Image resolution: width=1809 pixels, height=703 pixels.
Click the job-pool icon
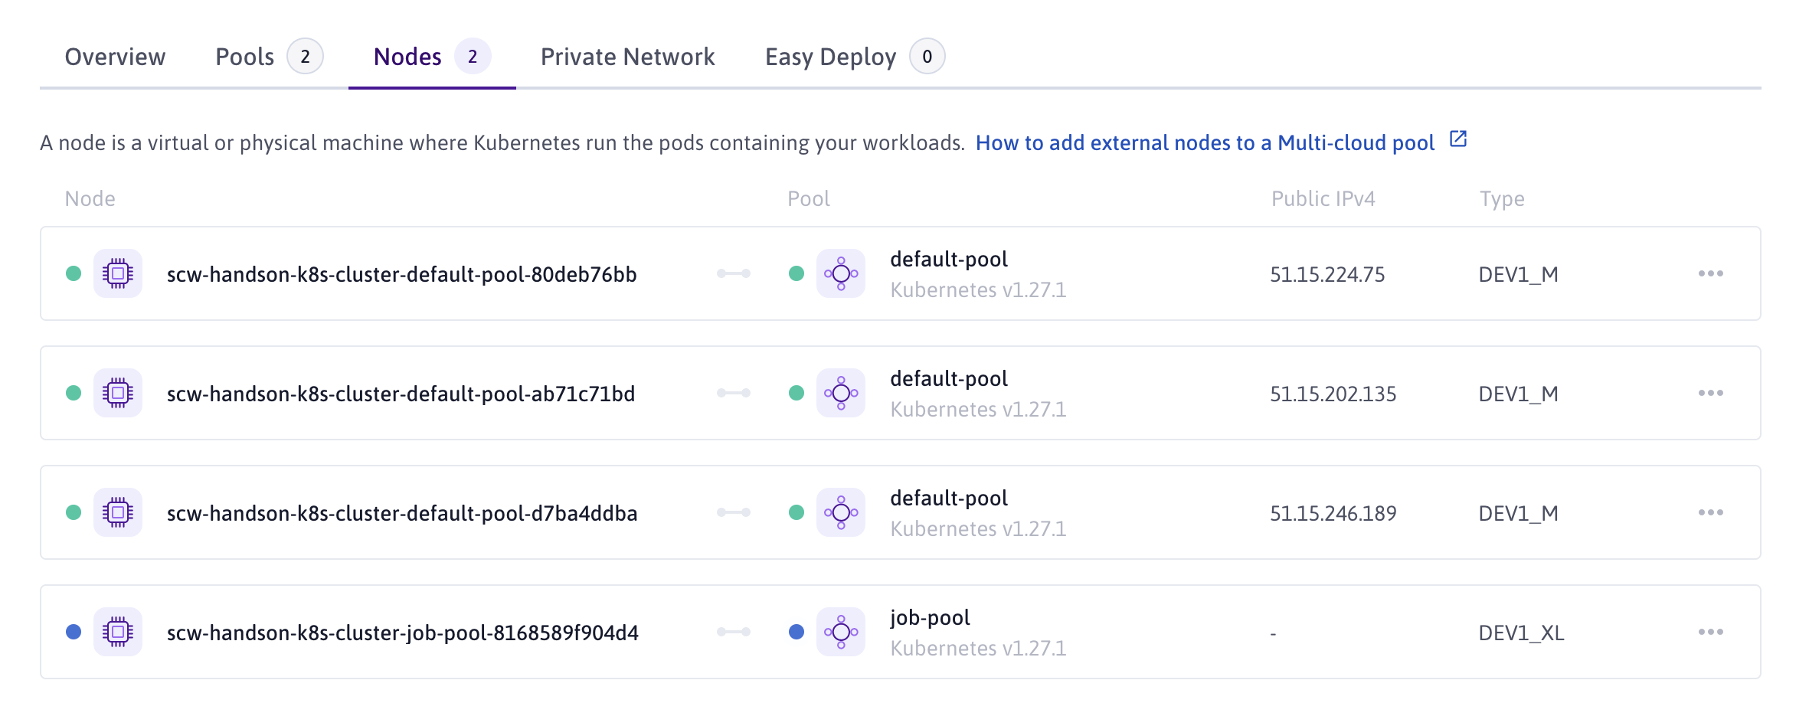click(x=840, y=632)
